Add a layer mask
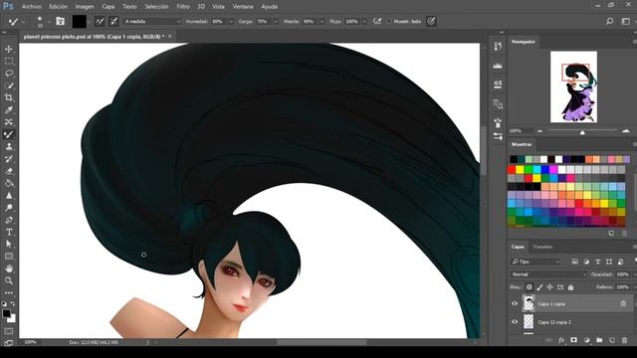Viewport: 637px width, 358px height. 573,340
